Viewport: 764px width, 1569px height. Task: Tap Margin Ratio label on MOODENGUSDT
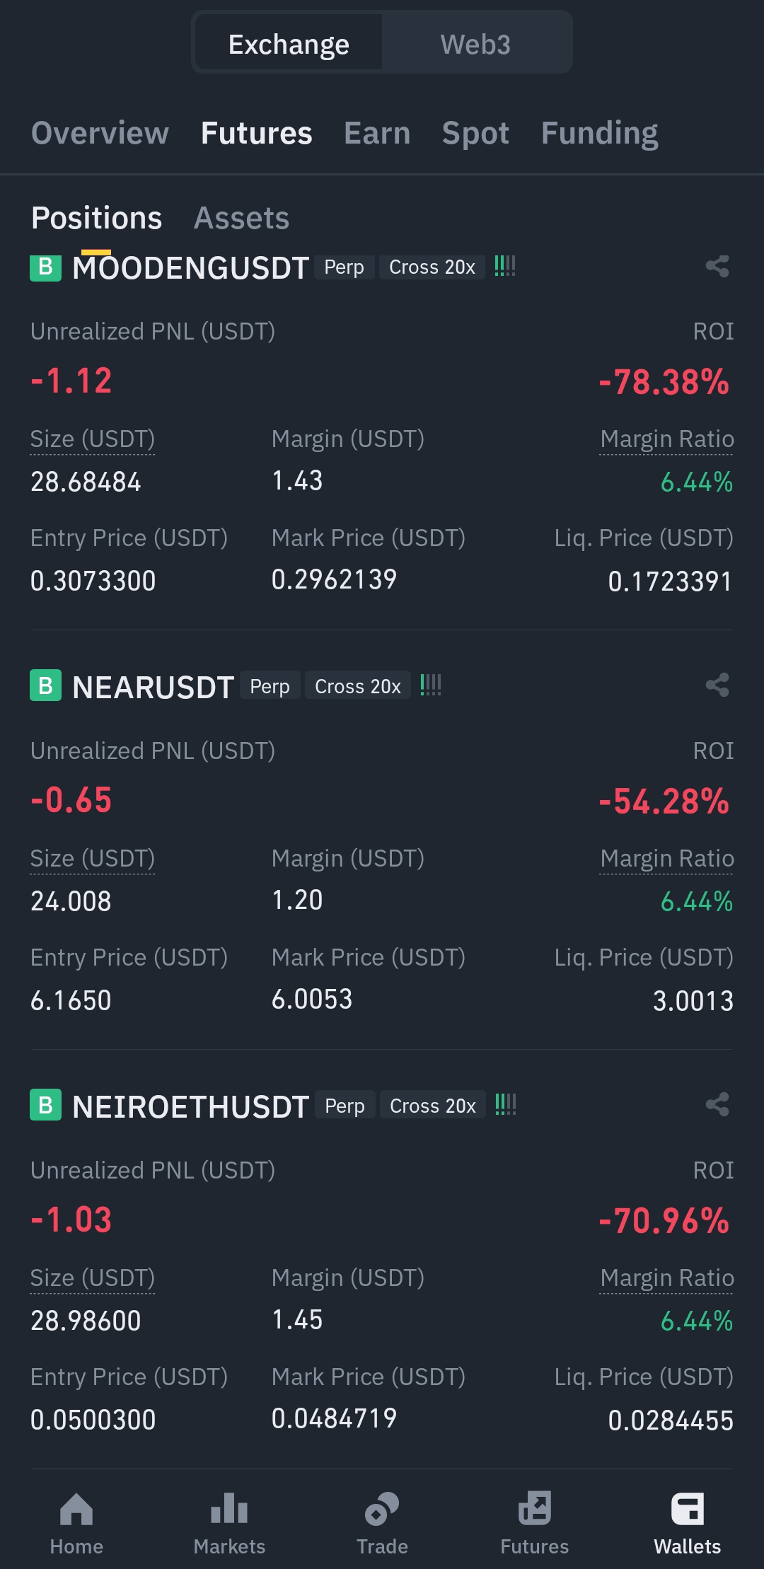(x=666, y=439)
